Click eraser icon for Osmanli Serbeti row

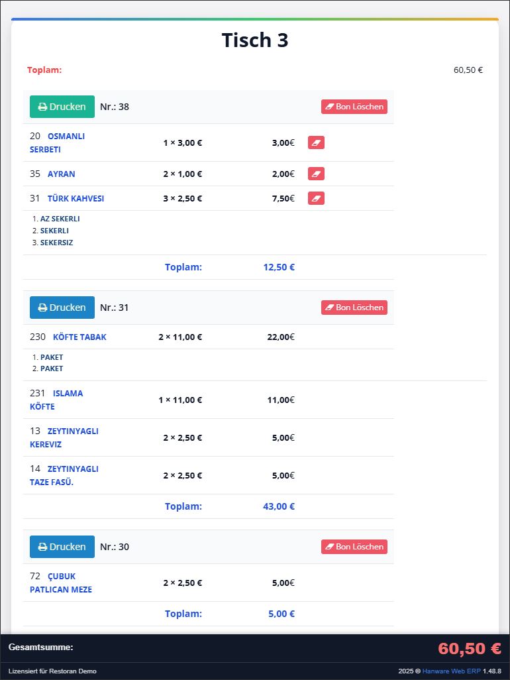coord(316,142)
